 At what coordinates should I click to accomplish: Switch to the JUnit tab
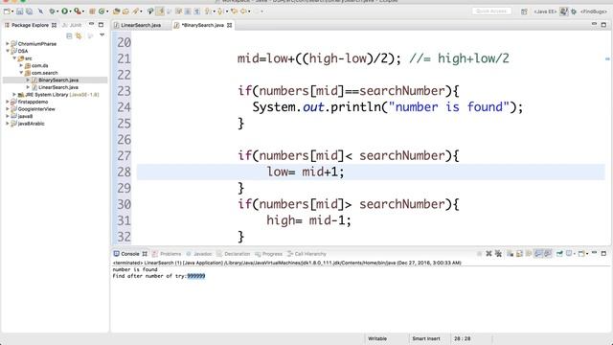tap(72, 25)
